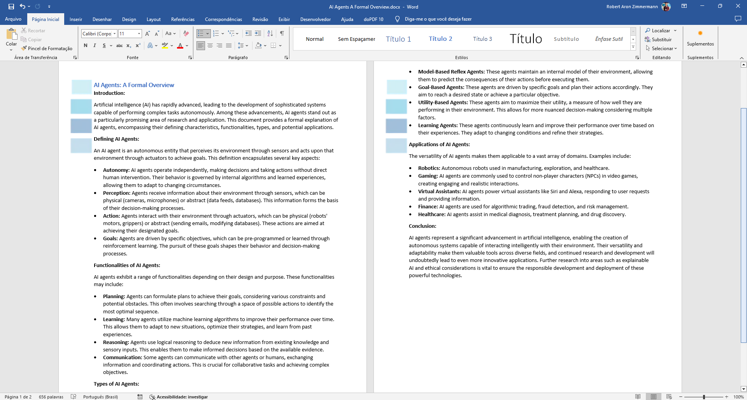Toggle paragraph marks display
747x400 pixels.
pos(282,33)
